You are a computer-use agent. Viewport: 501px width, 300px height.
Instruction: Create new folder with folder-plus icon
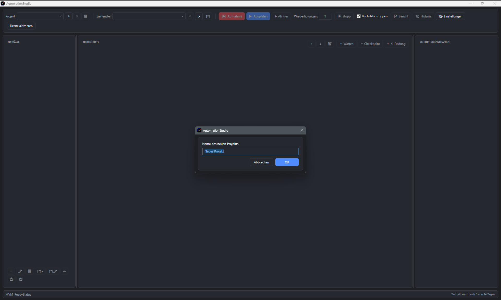pyautogui.click(x=40, y=271)
